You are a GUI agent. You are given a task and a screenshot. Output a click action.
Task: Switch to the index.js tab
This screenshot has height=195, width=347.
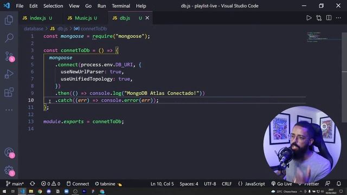pyautogui.click(x=37, y=18)
